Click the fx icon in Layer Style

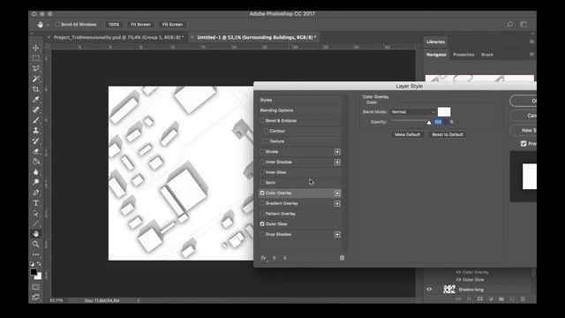click(x=264, y=258)
